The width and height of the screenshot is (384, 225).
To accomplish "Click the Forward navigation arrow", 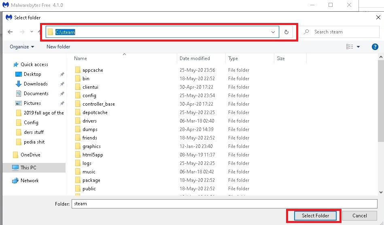I will (x=22, y=32).
